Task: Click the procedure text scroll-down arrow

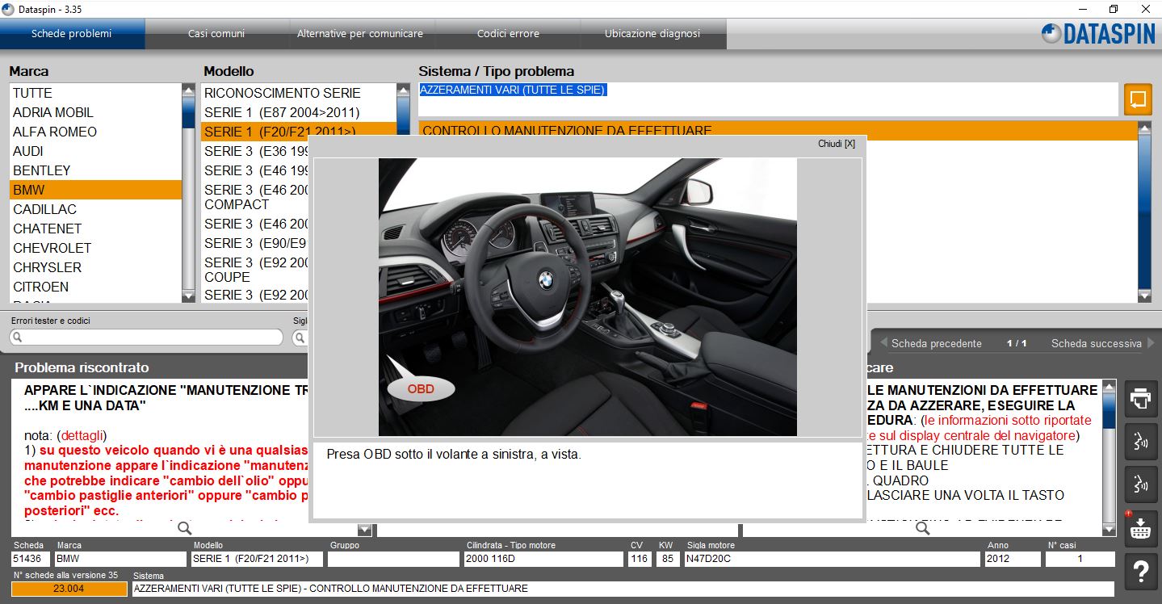Action: 1110,529
